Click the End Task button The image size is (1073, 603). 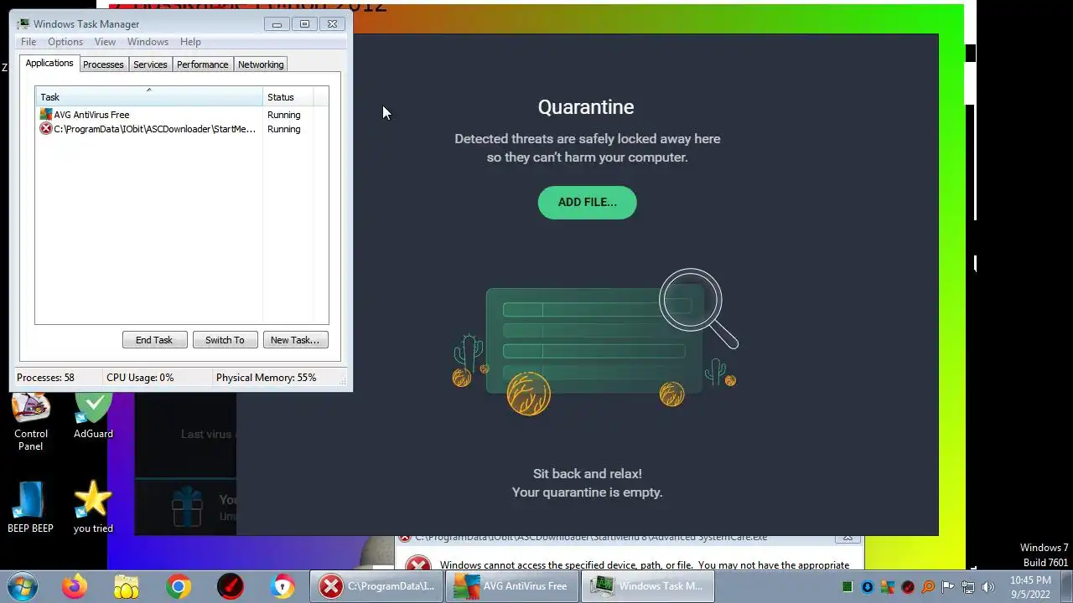click(x=154, y=340)
